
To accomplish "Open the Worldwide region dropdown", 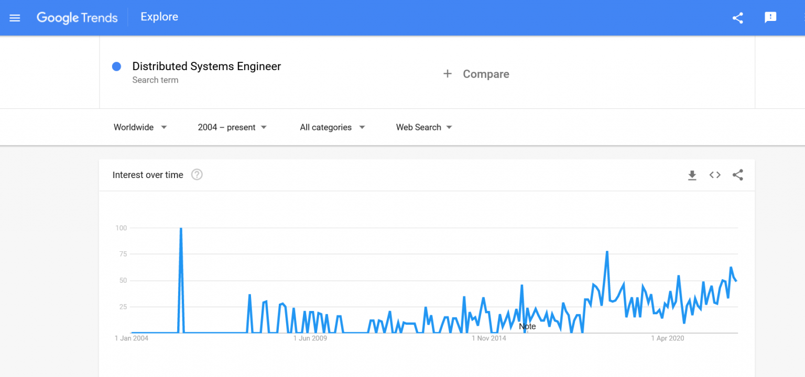I will coord(140,127).
